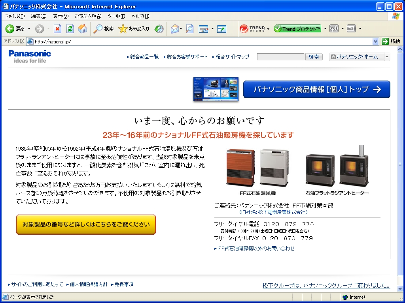Open the ヘルプ(H) menu
The image size is (405, 303).
tap(140, 16)
